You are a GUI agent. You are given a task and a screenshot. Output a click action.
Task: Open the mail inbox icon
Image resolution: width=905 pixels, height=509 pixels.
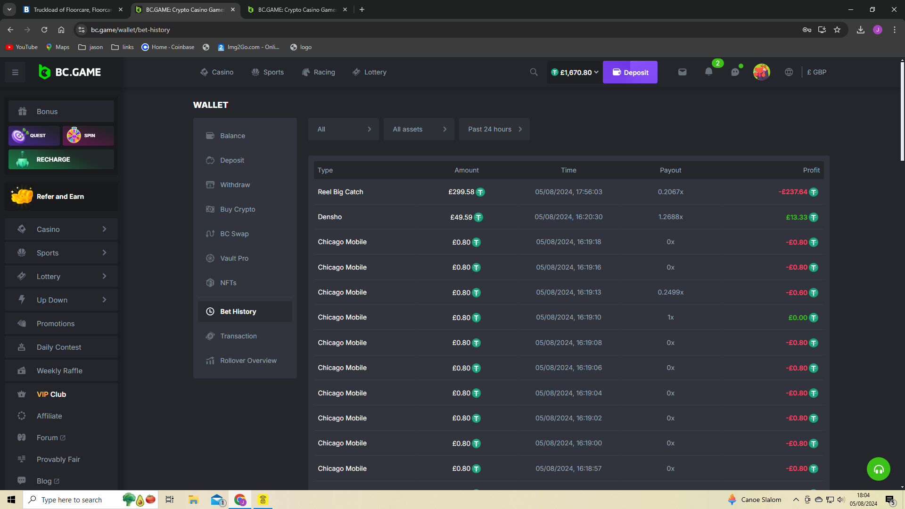pyautogui.click(x=682, y=72)
